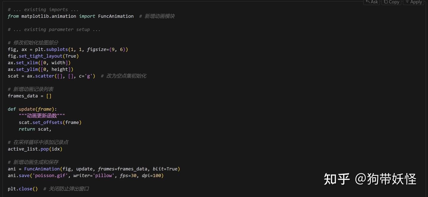Click the fig.set_tight_layout(True) line
428x197 pixels.
click(x=43, y=56)
